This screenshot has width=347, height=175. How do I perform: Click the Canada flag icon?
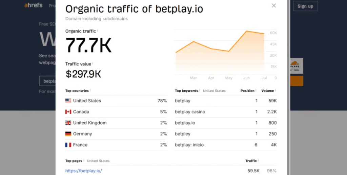pyautogui.click(x=68, y=112)
